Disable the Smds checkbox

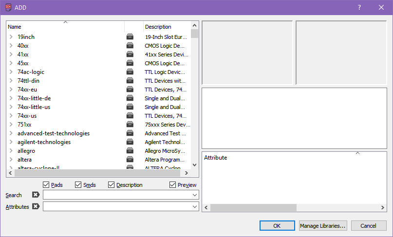pos(78,185)
